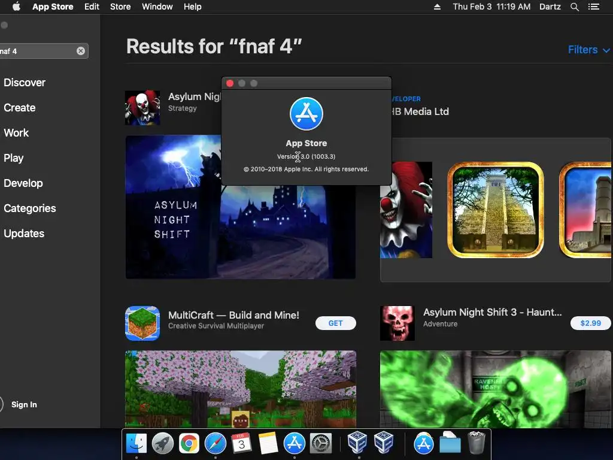Click the Creative Survival Multiplayer subtitle
Image resolution: width=613 pixels, height=460 pixels.
[216, 326]
